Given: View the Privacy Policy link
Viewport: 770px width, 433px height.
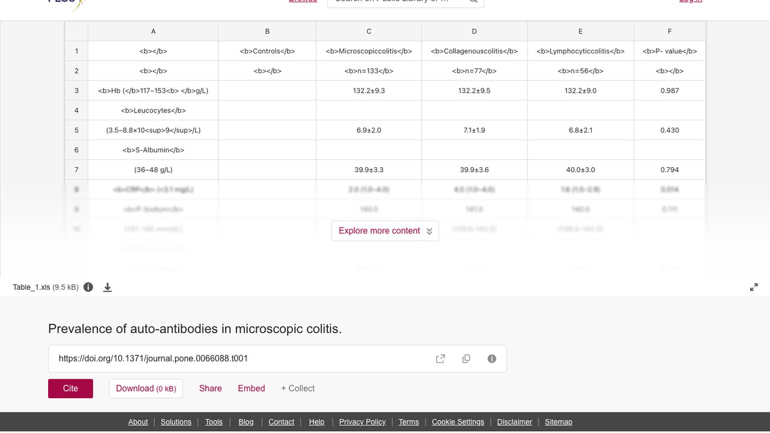Looking at the screenshot, I should point(363,422).
